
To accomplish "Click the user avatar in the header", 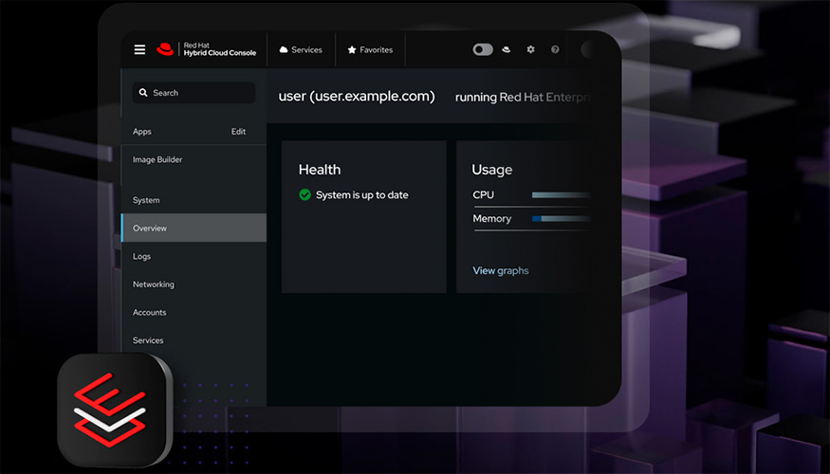I will 590,49.
